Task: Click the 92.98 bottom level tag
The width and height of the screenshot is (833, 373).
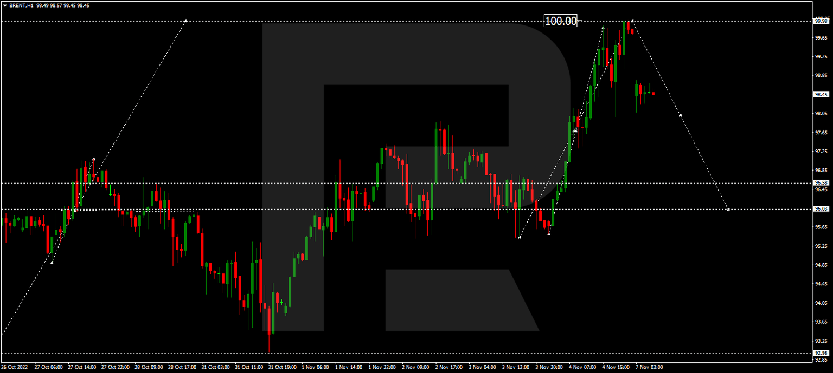Action: tap(821, 354)
